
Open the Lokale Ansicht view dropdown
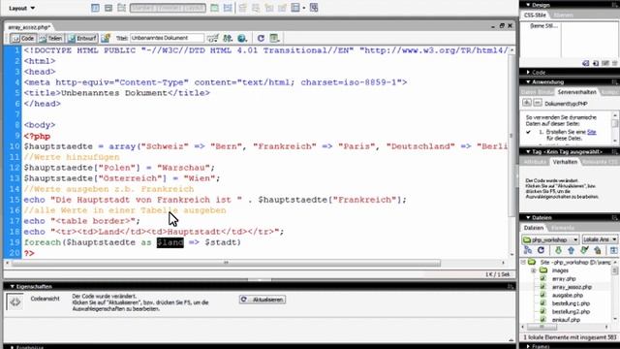600,239
